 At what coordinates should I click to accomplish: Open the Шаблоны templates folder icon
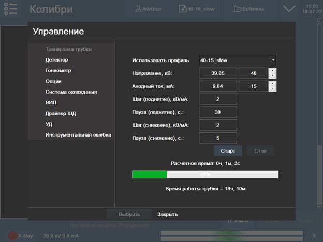click(237, 9)
